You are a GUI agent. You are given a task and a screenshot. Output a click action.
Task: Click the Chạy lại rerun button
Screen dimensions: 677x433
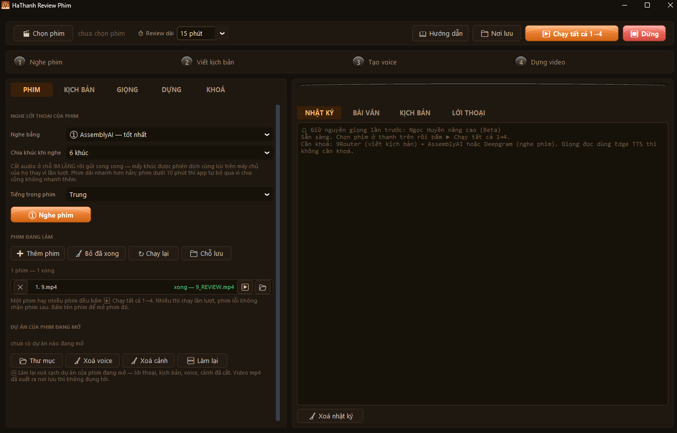click(x=154, y=253)
